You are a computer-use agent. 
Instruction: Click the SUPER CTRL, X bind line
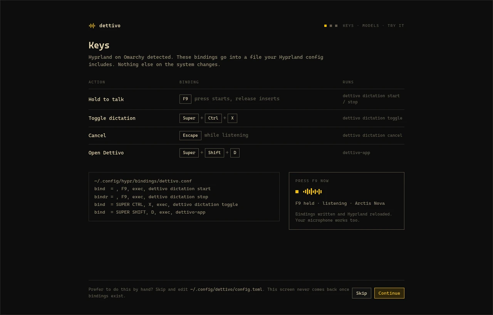click(166, 204)
